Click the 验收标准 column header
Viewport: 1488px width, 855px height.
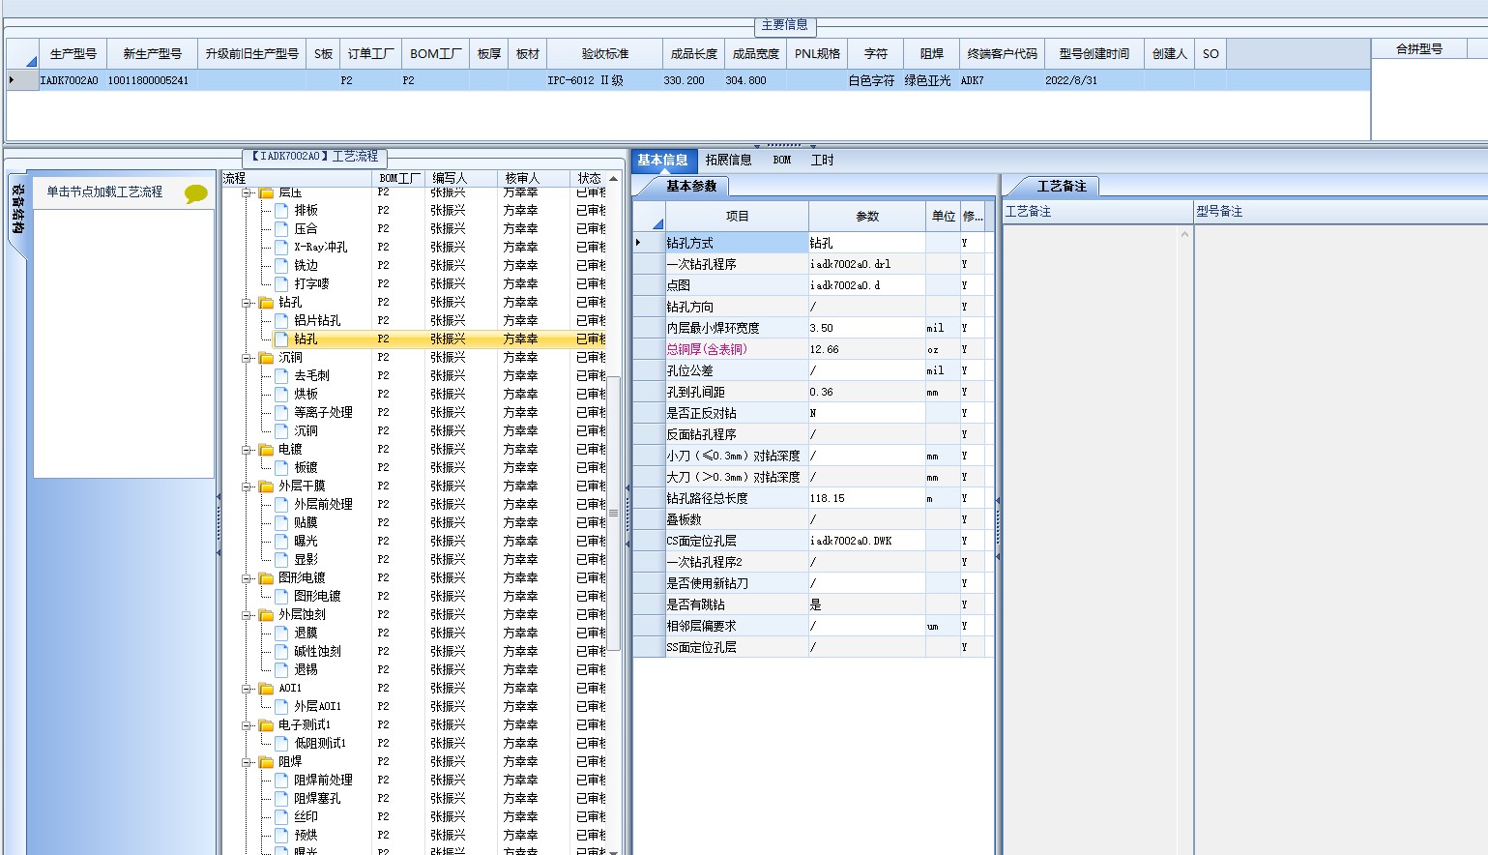coord(605,54)
